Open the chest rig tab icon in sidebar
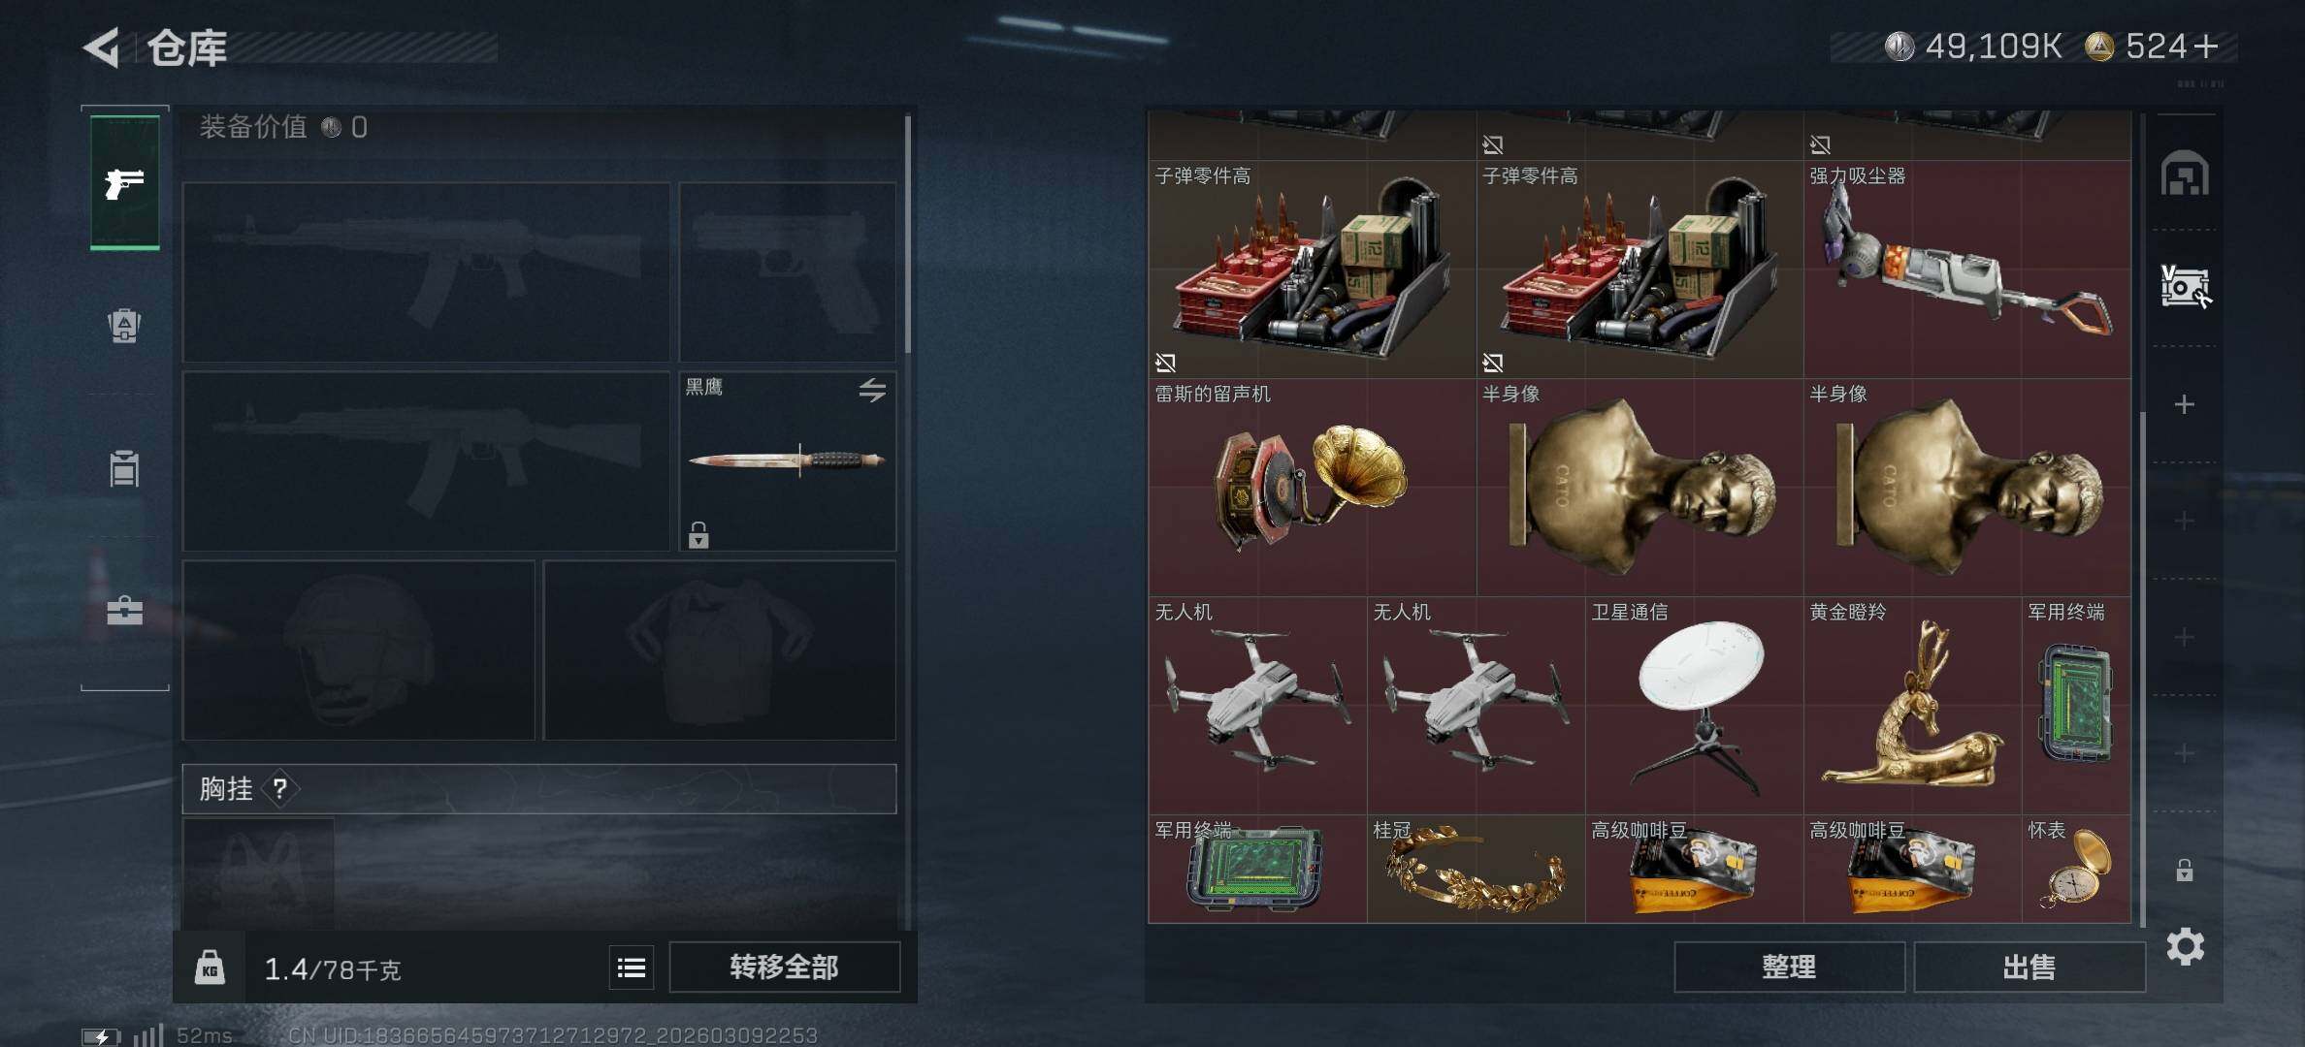This screenshot has height=1047, width=2305. click(124, 468)
